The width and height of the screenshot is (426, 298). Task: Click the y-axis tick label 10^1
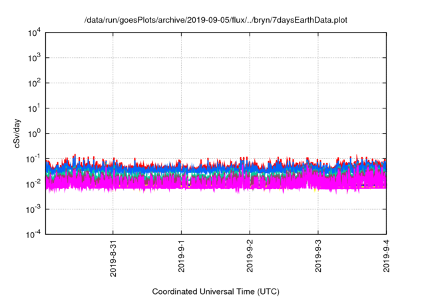click(x=34, y=108)
